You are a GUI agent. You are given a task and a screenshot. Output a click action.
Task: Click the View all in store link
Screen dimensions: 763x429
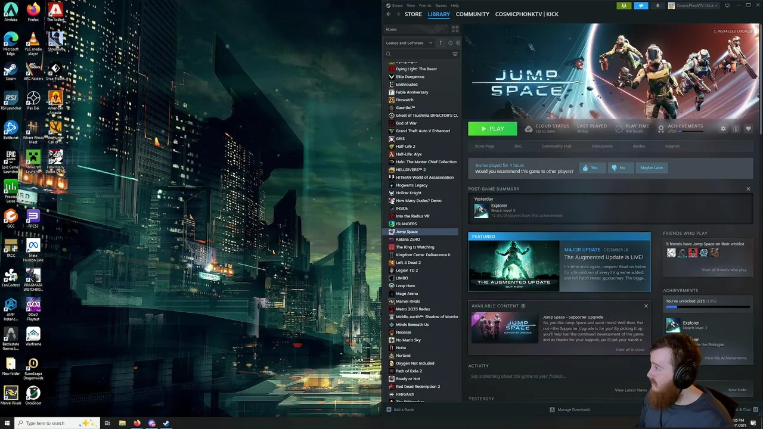[629, 350]
